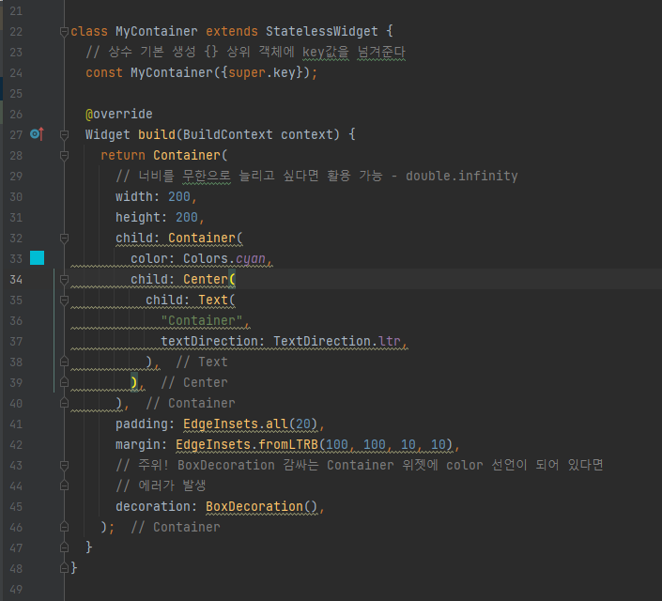Click the Center widget name on line 34
The image size is (662, 601).
pyautogui.click(x=206, y=279)
